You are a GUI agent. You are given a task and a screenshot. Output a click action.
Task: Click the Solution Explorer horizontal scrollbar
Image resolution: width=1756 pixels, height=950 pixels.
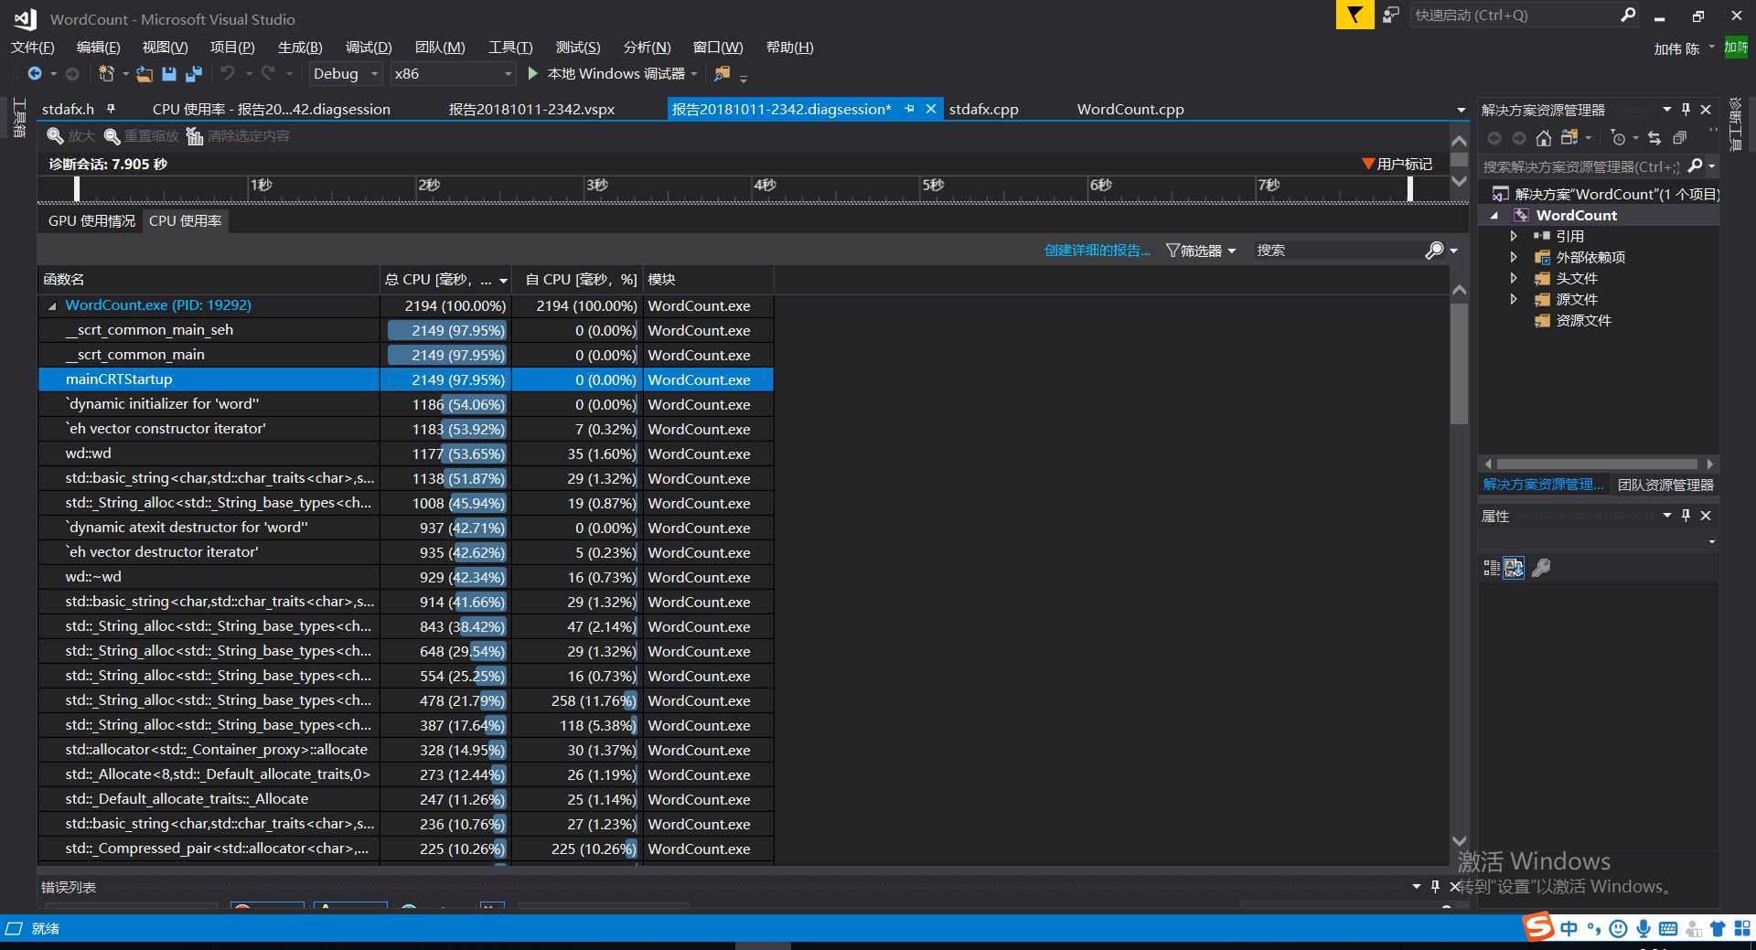[1597, 464]
